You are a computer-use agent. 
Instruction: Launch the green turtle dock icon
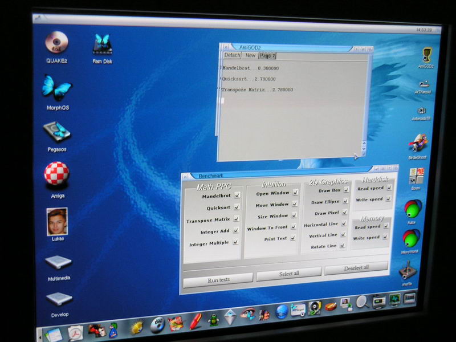(x=213, y=320)
